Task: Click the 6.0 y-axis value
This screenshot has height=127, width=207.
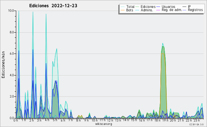Action: (x=12, y=54)
